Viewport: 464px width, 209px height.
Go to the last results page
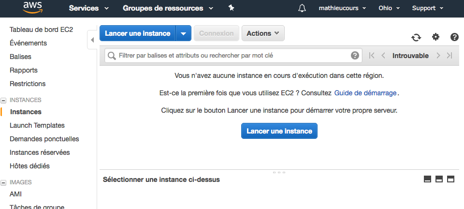(x=449, y=56)
